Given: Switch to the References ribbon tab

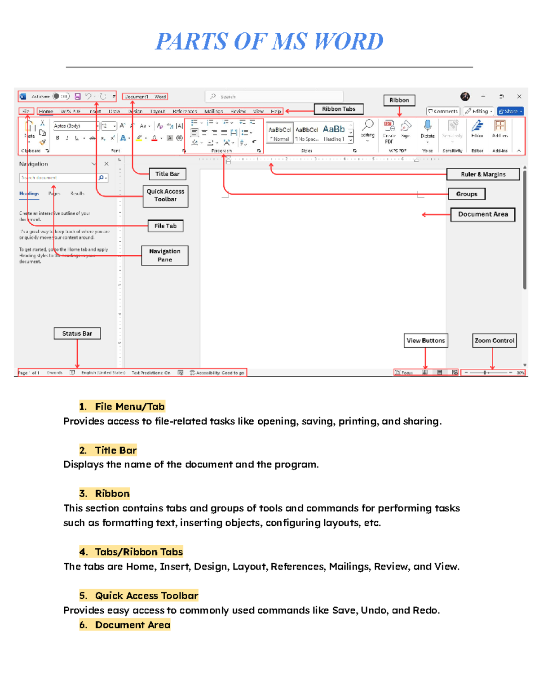Looking at the screenshot, I should 184,111.
